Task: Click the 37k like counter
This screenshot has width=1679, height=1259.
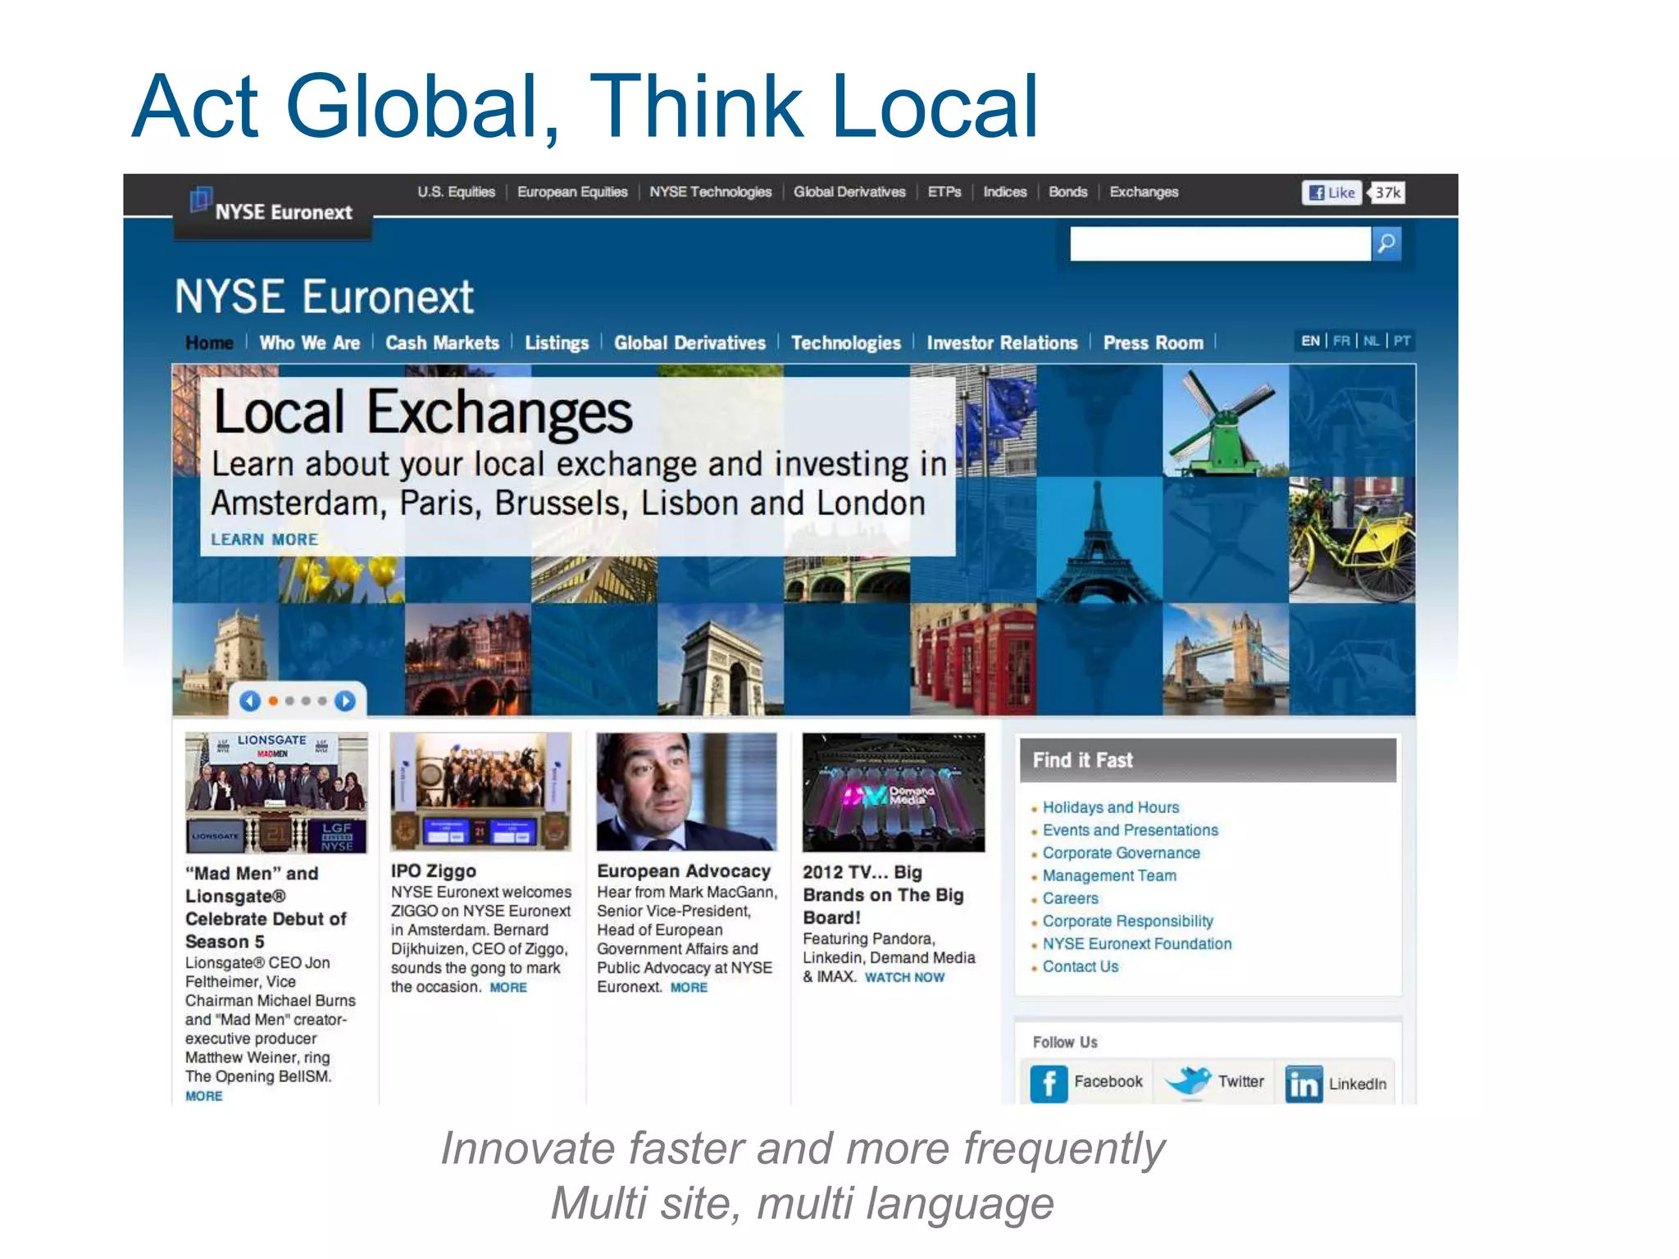Action: tap(1387, 193)
